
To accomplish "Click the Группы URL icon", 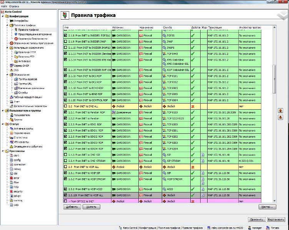I will pos(16,84).
